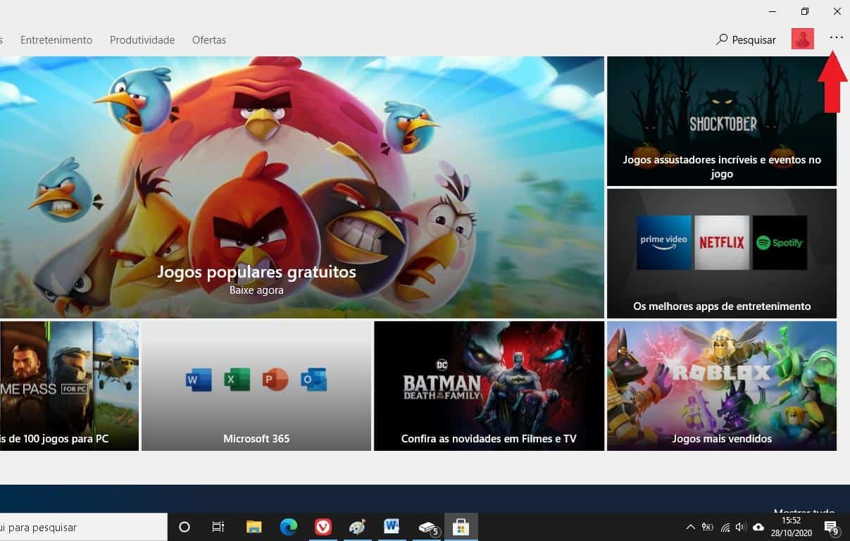The width and height of the screenshot is (850, 541).
Task: Click the Prime Video logo
Action: click(664, 243)
